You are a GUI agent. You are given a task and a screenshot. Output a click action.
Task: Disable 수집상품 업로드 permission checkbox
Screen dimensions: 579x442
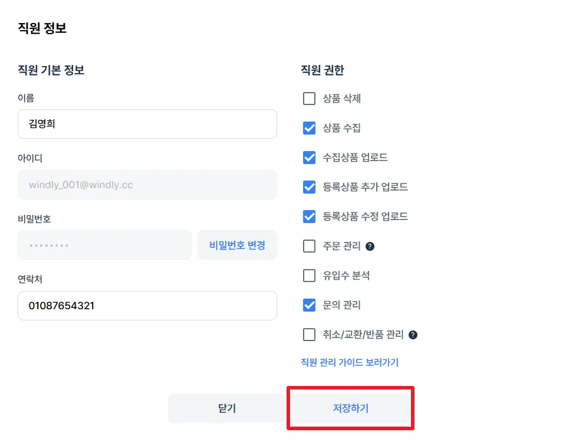click(309, 158)
